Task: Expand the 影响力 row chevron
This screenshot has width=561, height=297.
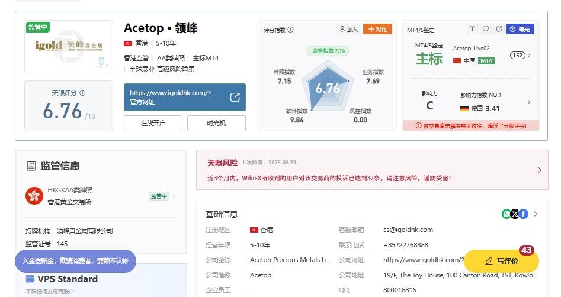Action: tap(529, 102)
